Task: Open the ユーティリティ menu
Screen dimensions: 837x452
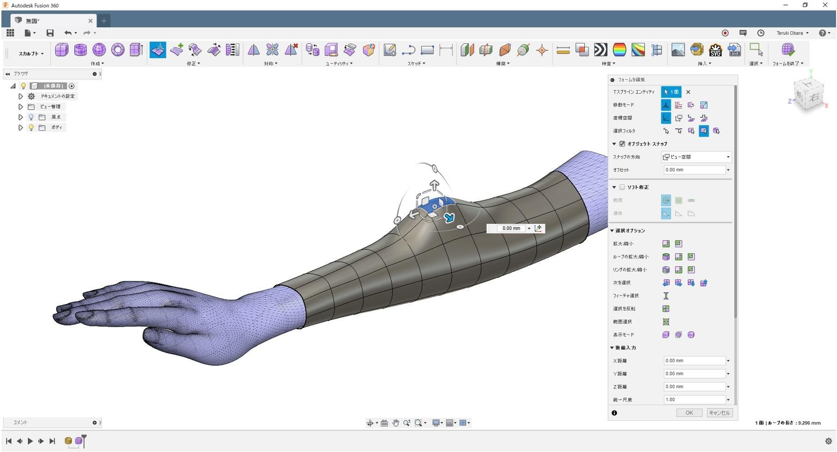Action: coord(339,63)
